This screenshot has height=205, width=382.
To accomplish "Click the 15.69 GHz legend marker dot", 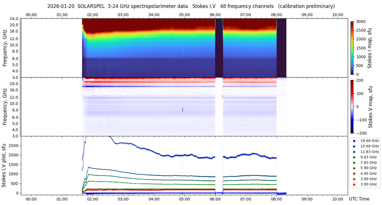I will click(354, 146).
